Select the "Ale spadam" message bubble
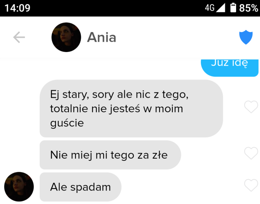The height and width of the screenshot is (204, 260). [80, 187]
